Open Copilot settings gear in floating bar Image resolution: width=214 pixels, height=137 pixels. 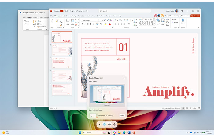pos(114,124)
